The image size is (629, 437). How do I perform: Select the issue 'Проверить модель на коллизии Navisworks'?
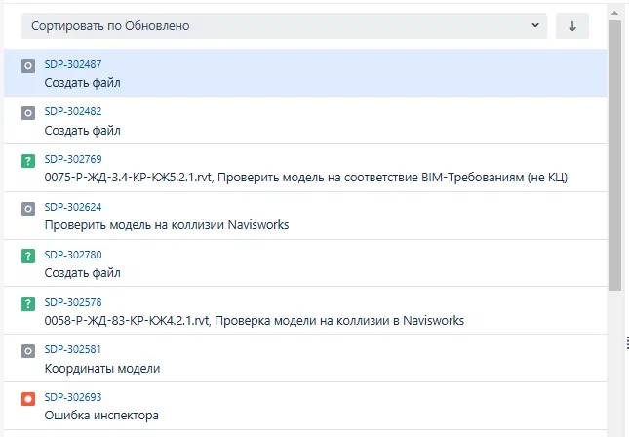pyautogui.click(x=166, y=225)
